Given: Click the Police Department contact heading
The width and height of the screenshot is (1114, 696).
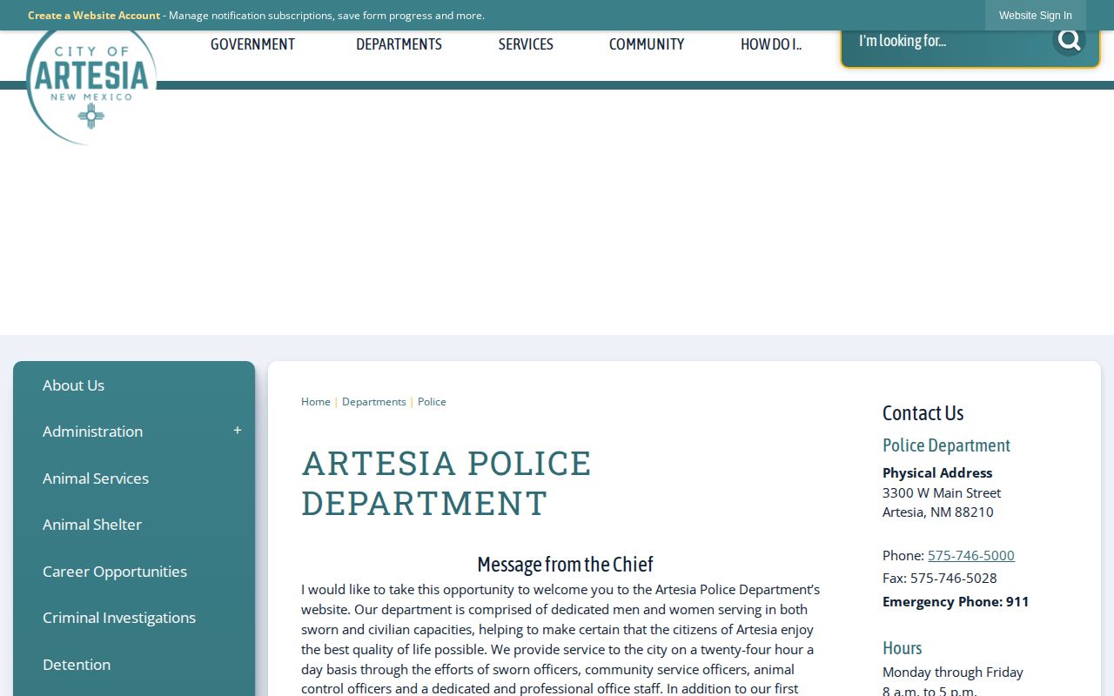Looking at the screenshot, I should [946, 445].
